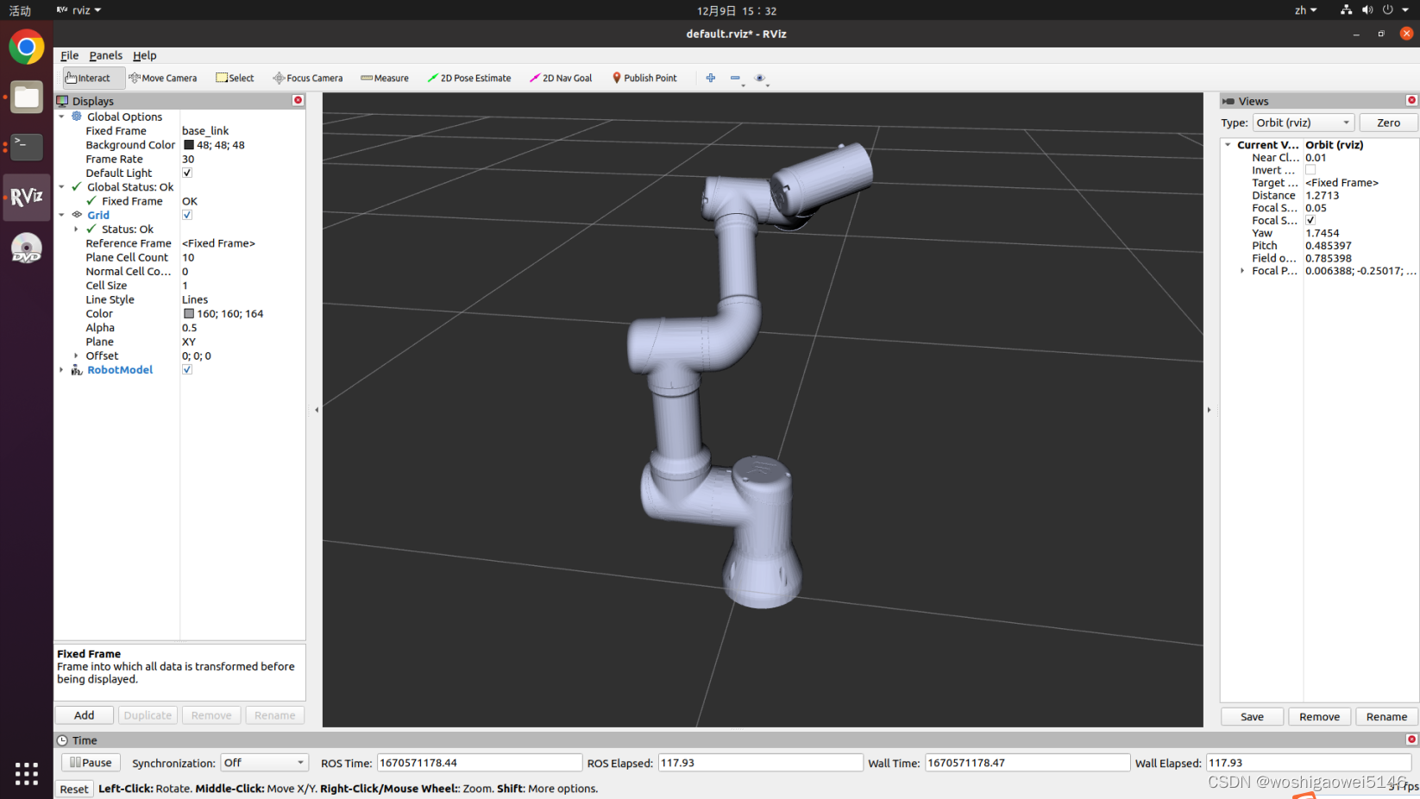The width and height of the screenshot is (1420, 799).
Task: Activate 2D Pose Estimate tool
Action: point(469,78)
